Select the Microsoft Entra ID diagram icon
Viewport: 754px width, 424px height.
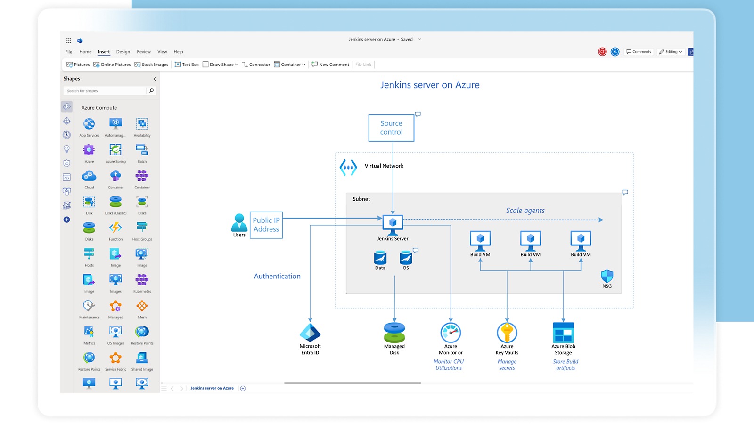coord(310,333)
